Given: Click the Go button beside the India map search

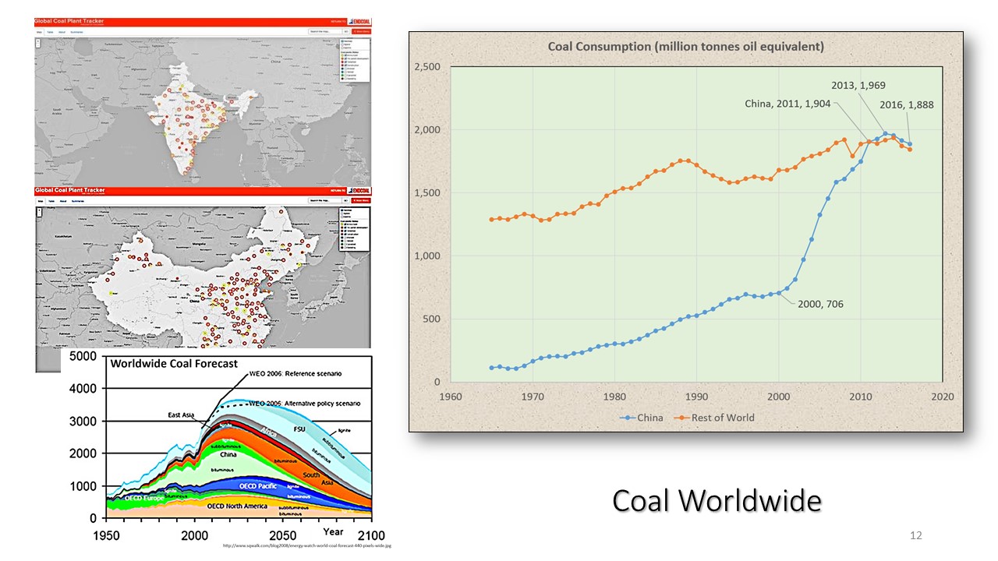Looking at the screenshot, I should pyautogui.click(x=346, y=32).
